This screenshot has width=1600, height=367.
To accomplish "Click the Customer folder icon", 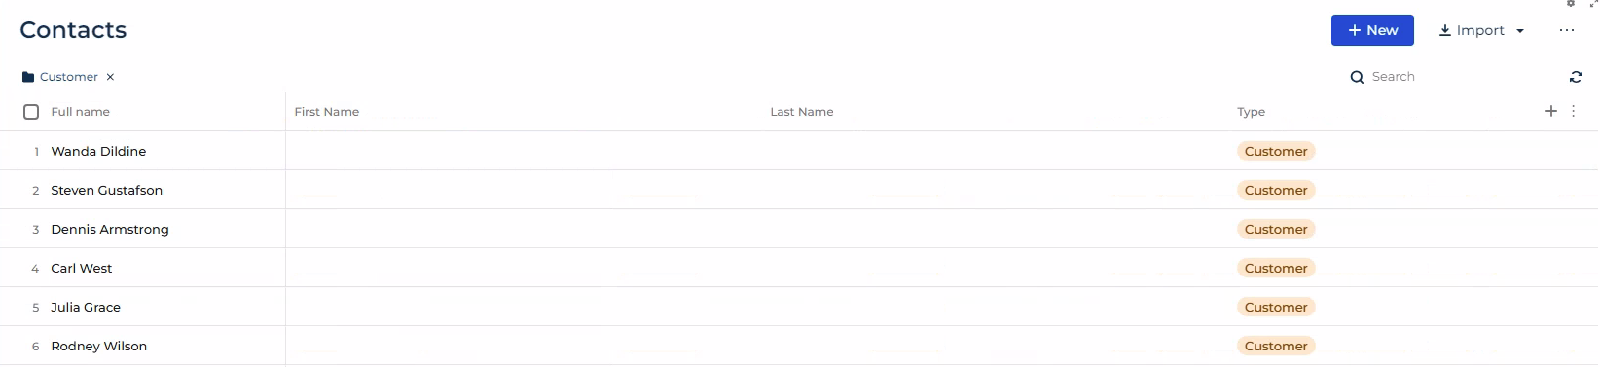I will [28, 77].
